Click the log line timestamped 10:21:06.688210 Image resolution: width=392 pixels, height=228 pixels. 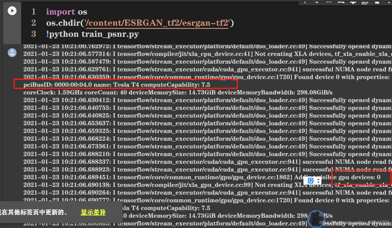coord(208,154)
